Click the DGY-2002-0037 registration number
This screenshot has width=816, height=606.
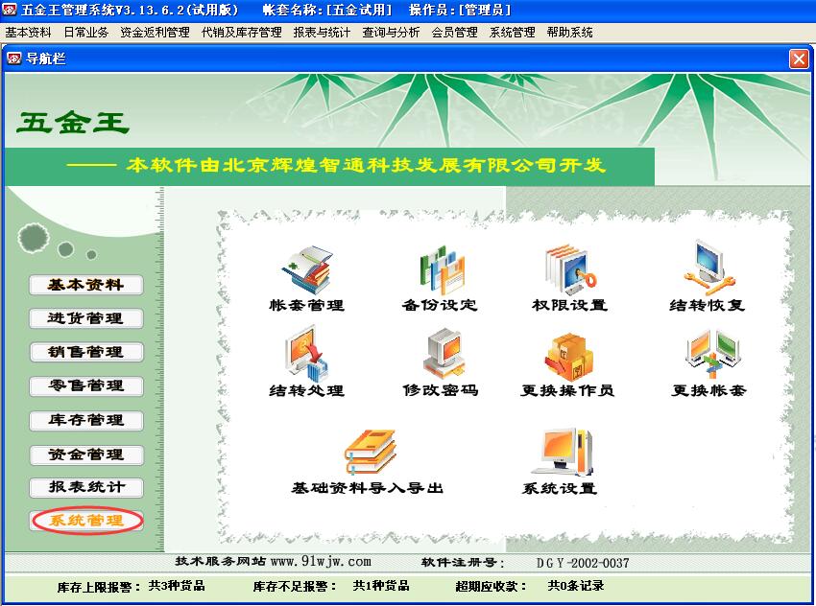click(583, 563)
